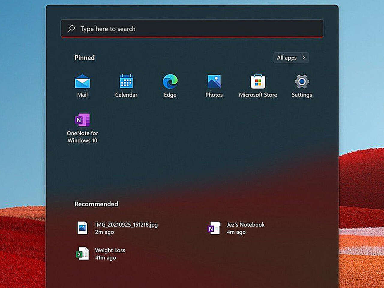Open the Photos app
Screen dimensions: 384x288
pyautogui.click(x=214, y=81)
